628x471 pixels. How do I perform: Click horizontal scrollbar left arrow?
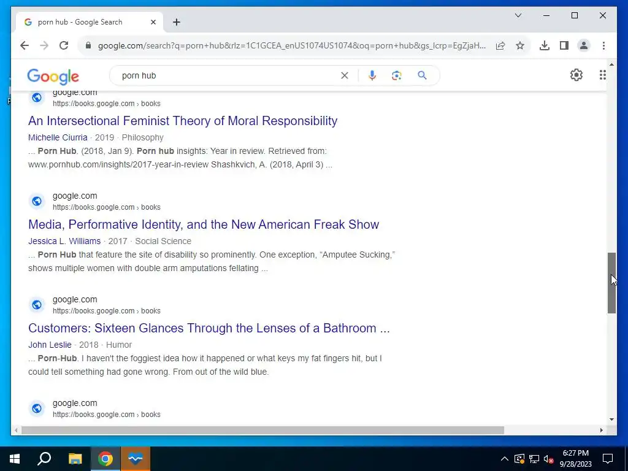(16, 431)
